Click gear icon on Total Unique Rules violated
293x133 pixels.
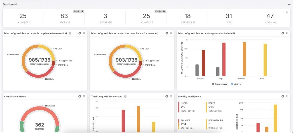pos(167,96)
